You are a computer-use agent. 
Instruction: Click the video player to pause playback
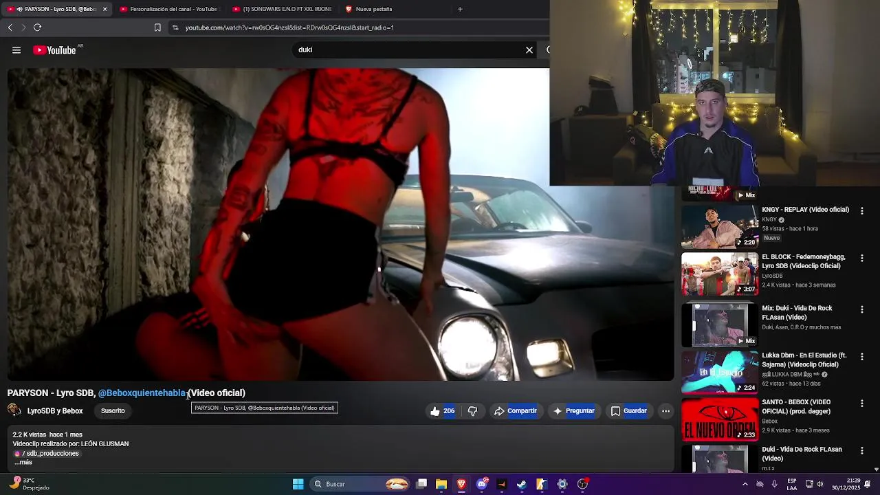tap(340, 224)
